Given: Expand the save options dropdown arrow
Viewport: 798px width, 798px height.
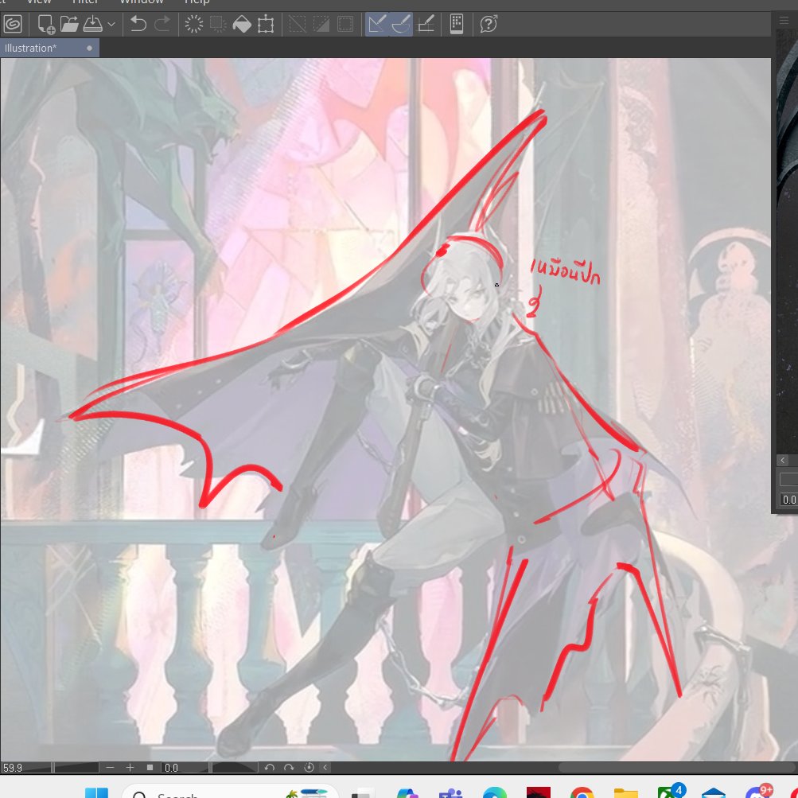Looking at the screenshot, I should point(111,24).
